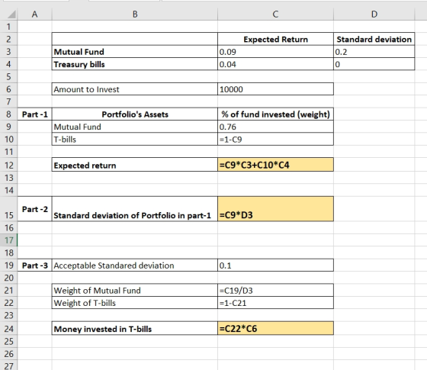Select column D header
Viewport: 427px width, 370px height.
coord(374,14)
